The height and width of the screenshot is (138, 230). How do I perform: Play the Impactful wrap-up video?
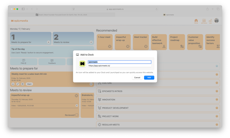[77, 105]
